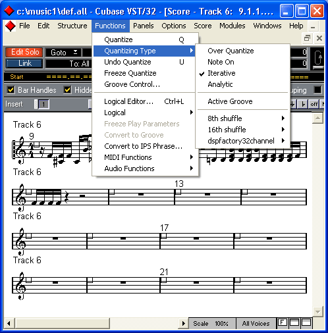Click the restore-down icon of score window
Image resolution: width=328 pixels, height=333 pixels.
[307, 38]
